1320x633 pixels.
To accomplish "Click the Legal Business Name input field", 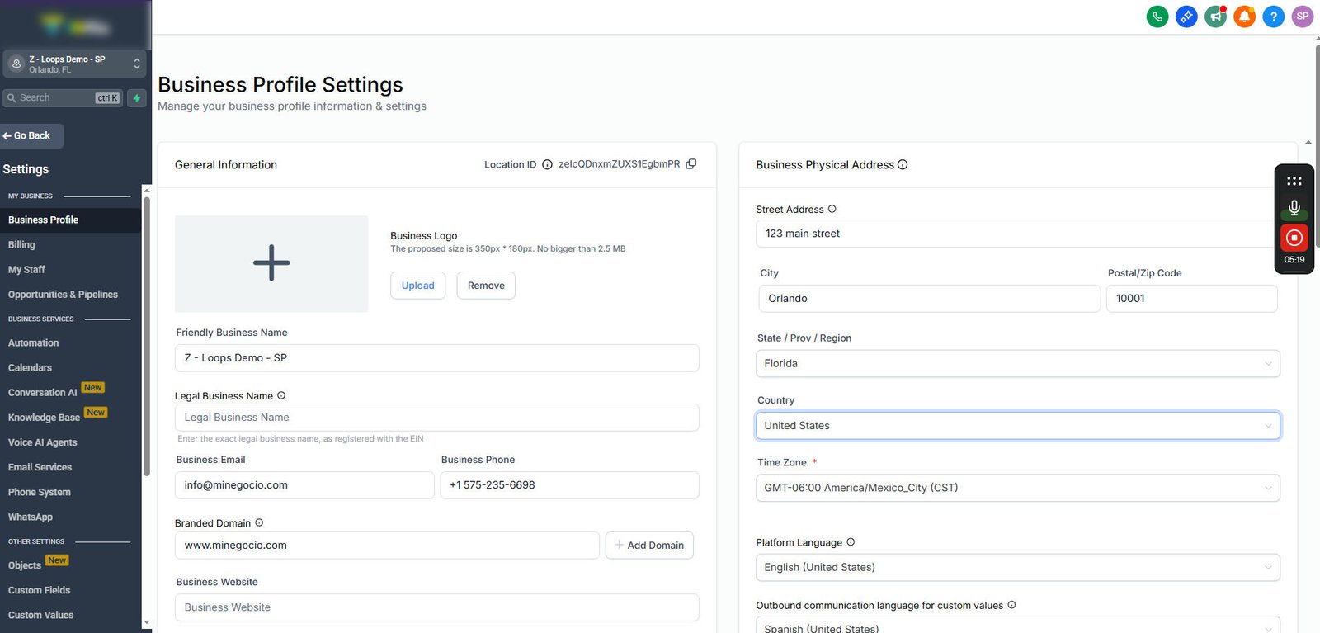I will coord(437,418).
